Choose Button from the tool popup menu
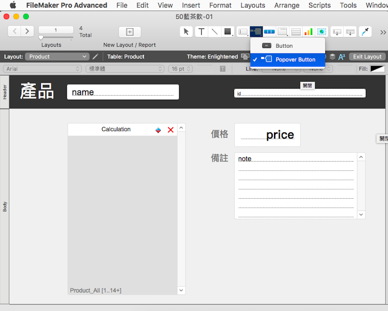 [x=287, y=46]
